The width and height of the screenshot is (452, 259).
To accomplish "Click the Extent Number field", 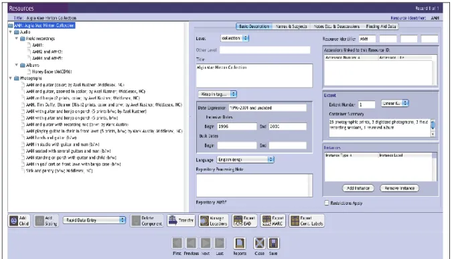I will 366,104.
